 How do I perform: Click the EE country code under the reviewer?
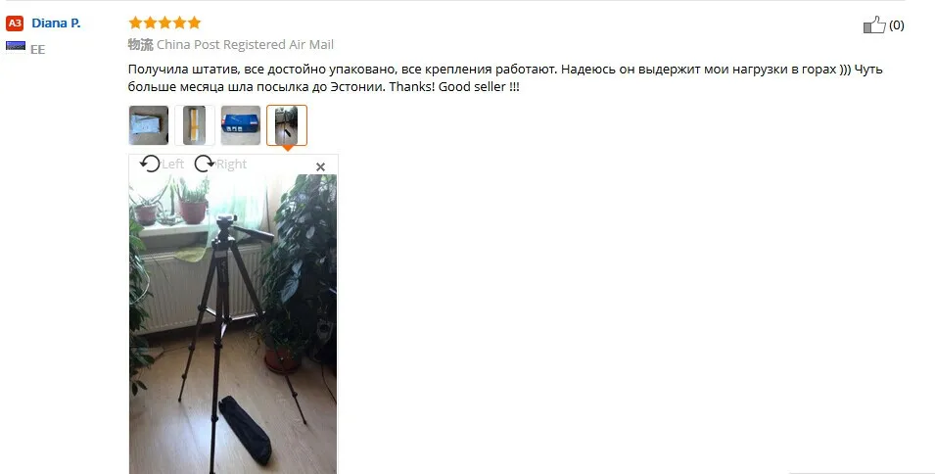point(37,50)
